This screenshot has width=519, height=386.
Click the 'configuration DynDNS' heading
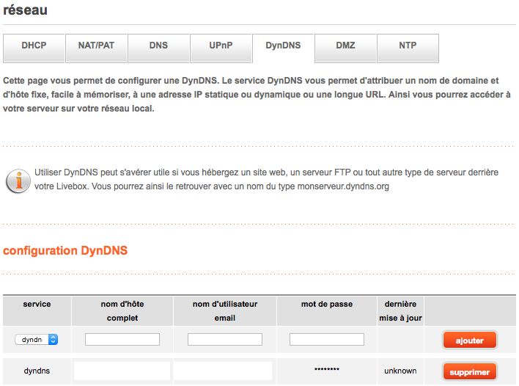tap(65, 251)
